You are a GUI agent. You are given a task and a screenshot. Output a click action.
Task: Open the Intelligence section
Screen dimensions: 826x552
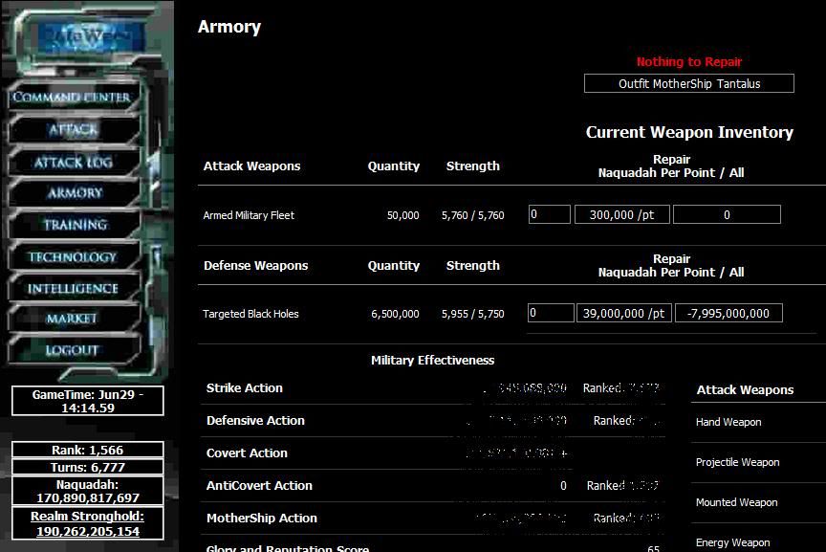[73, 289]
